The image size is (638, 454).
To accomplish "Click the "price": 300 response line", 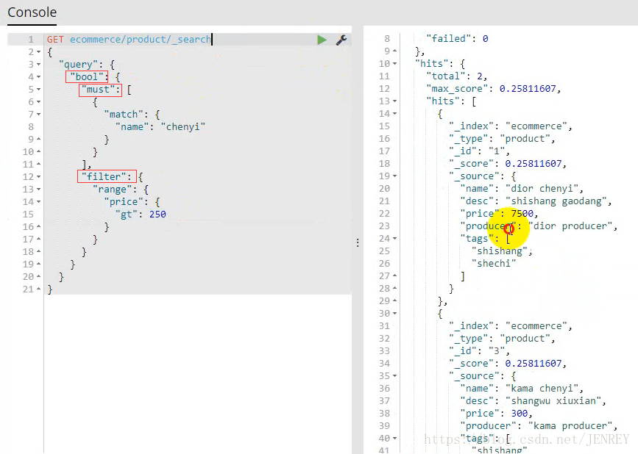I will (x=497, y=414).
